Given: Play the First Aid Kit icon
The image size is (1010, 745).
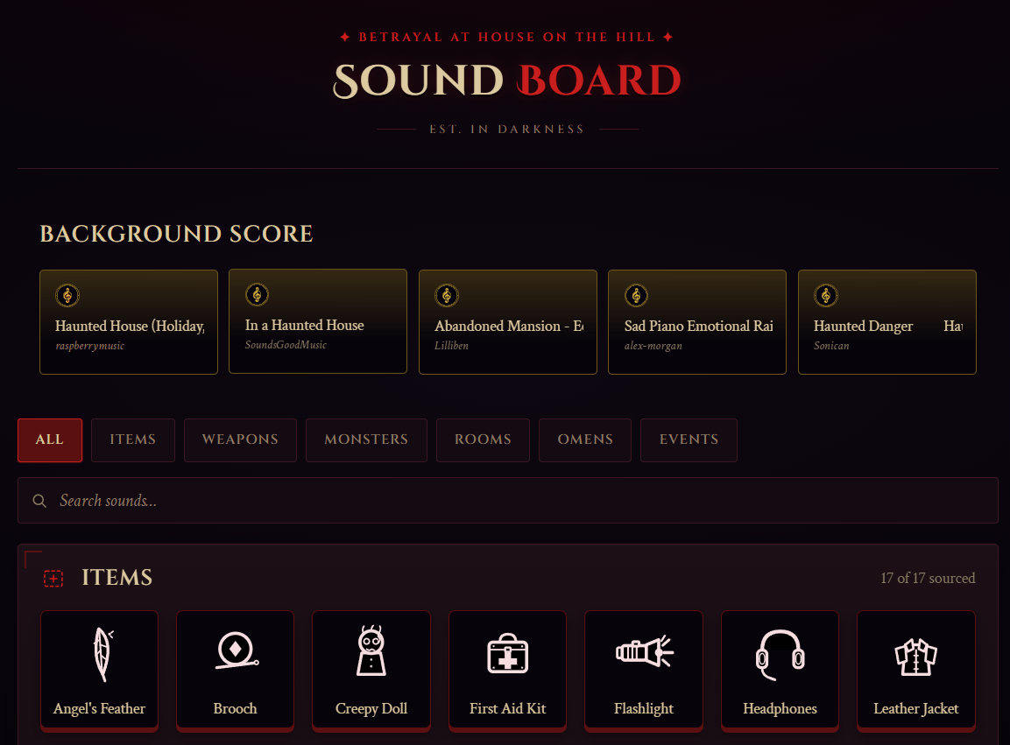Looking at the screenshot, I should click(507, 653).
